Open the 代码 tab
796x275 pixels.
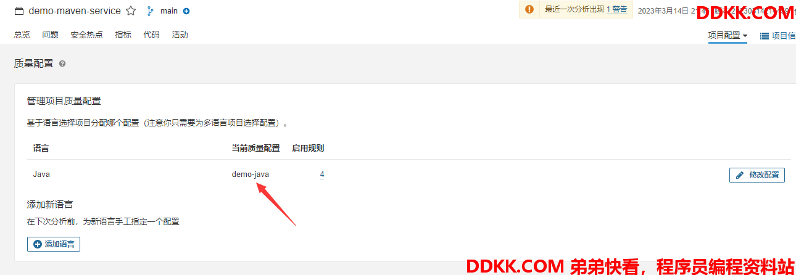pos(151,35)
